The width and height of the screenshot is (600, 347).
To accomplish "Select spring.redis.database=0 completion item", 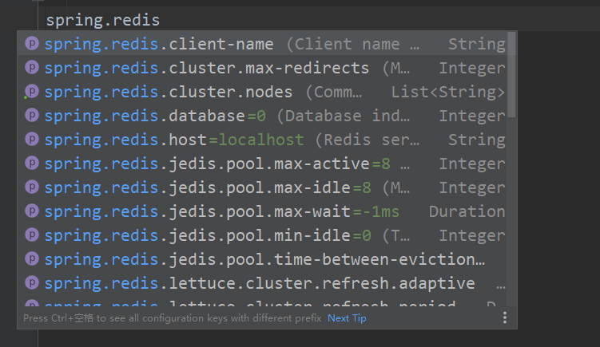I will point(263,116).
